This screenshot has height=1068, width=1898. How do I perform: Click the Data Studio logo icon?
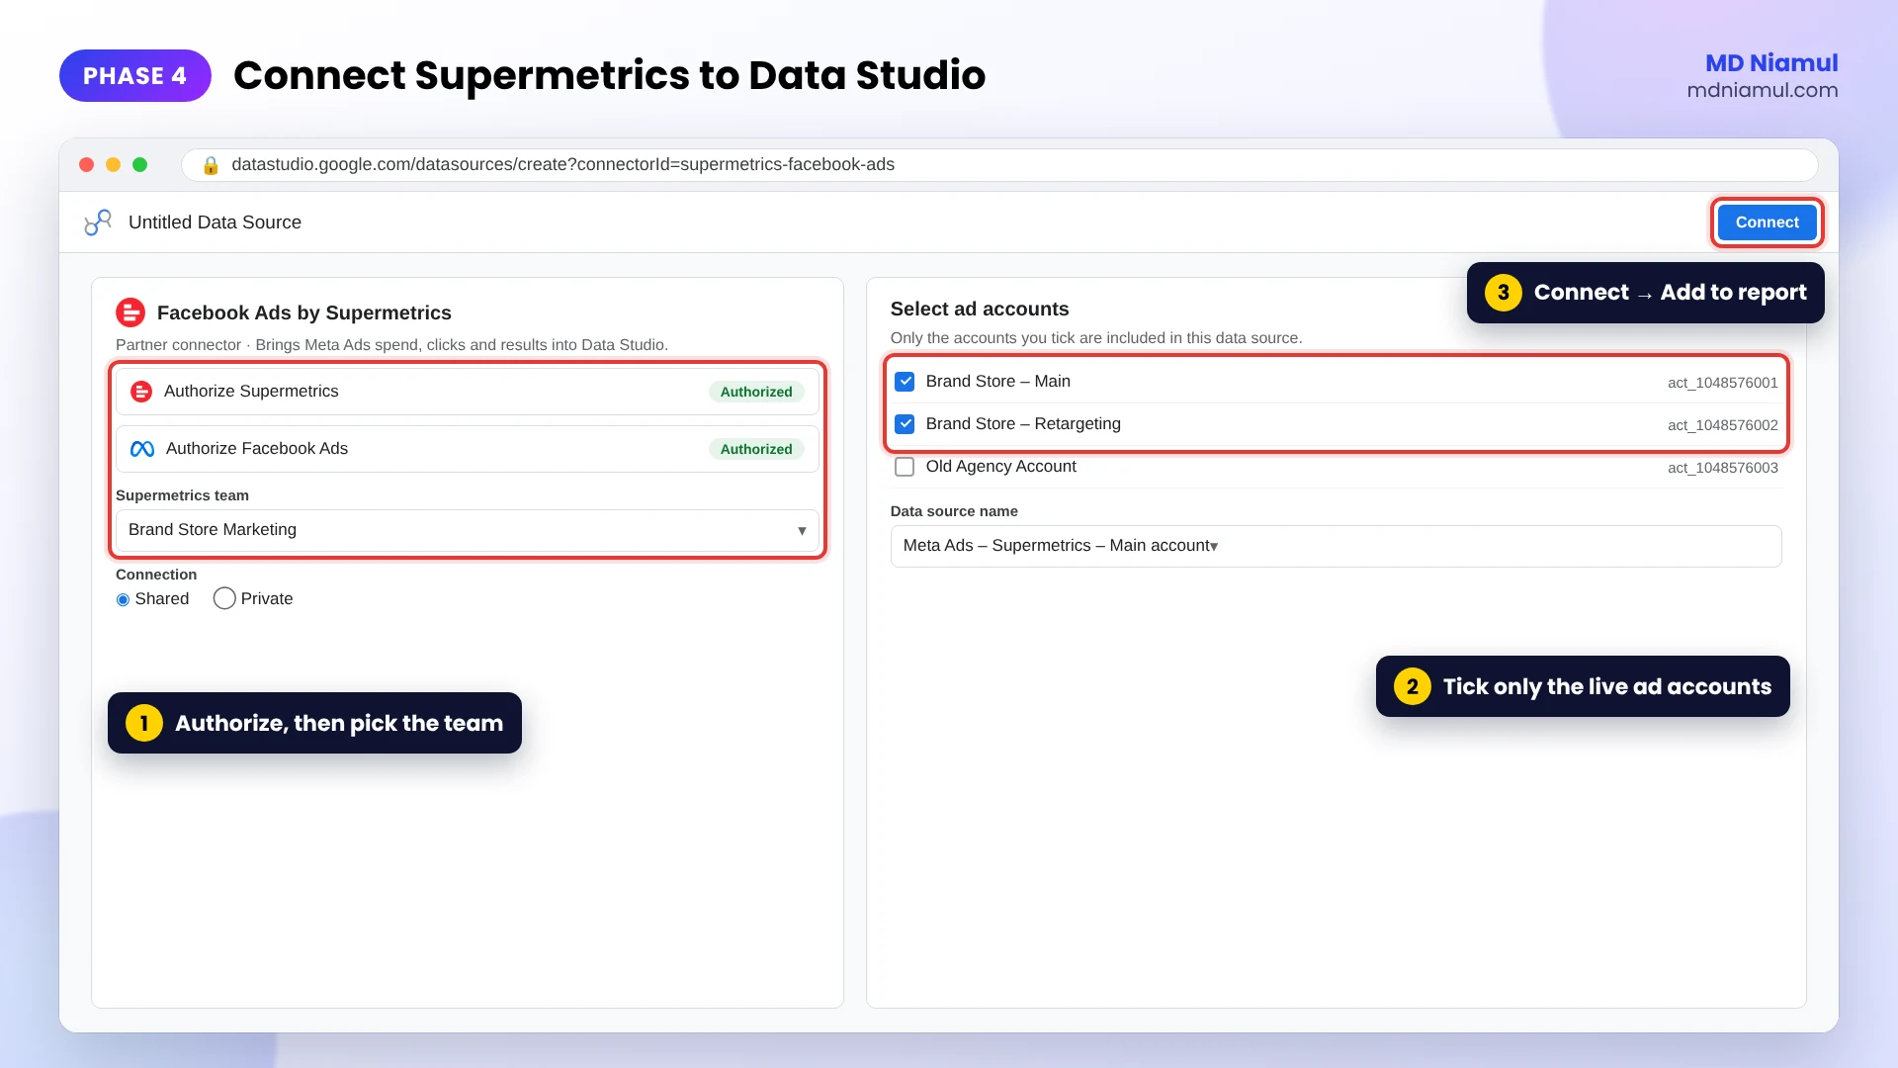click(98, 222)
